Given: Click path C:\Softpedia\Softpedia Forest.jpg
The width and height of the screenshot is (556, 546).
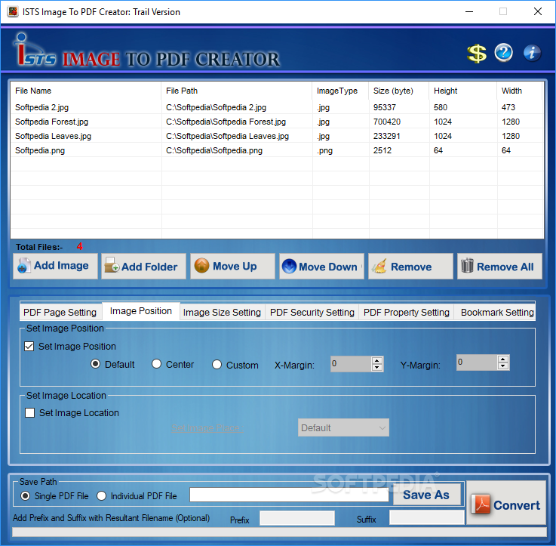Looking at the screenshot, I should pyautogui.click(x=226, y=122).
